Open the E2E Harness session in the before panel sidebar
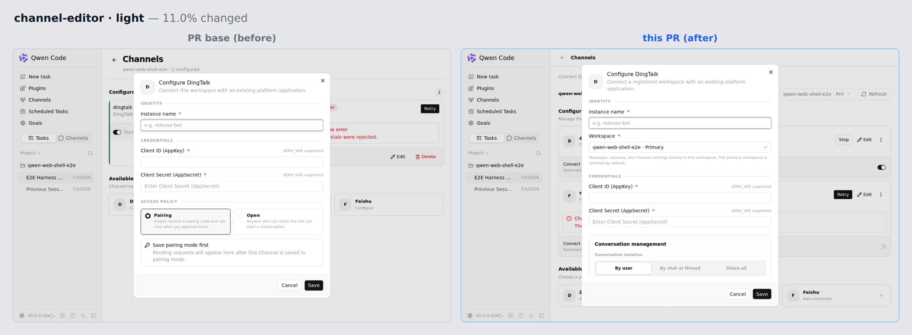Image resolution: width=912 pixels, height=335 pixels. pos(56,178)
